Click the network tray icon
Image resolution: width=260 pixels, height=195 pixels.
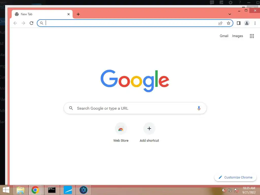[230, 190]
